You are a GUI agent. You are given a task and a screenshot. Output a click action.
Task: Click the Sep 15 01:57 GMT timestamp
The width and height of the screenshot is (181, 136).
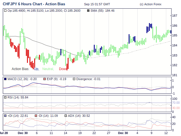pos(97,4)
